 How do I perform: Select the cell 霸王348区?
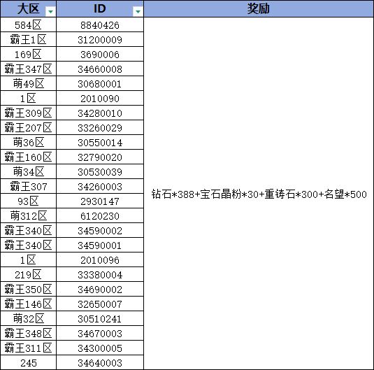[29, 333]
